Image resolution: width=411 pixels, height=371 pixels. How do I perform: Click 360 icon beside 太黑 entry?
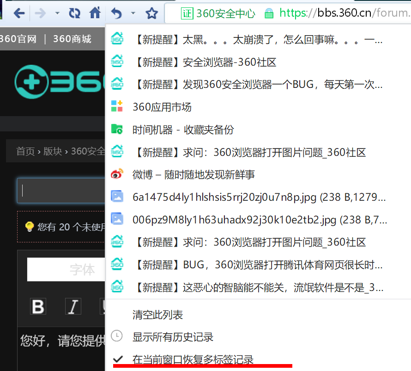point(117,38)
